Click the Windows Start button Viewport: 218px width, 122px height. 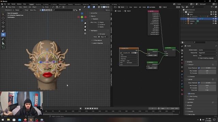tap(3, 120)
